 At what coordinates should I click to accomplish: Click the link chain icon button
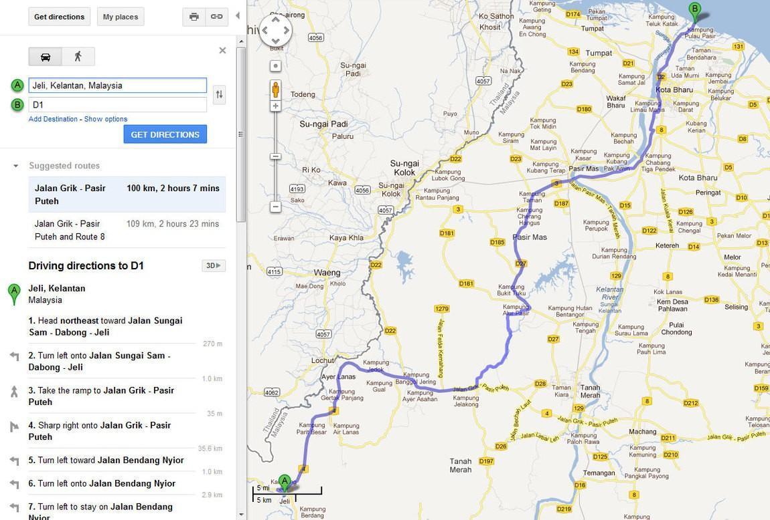[x=216, y=17]
